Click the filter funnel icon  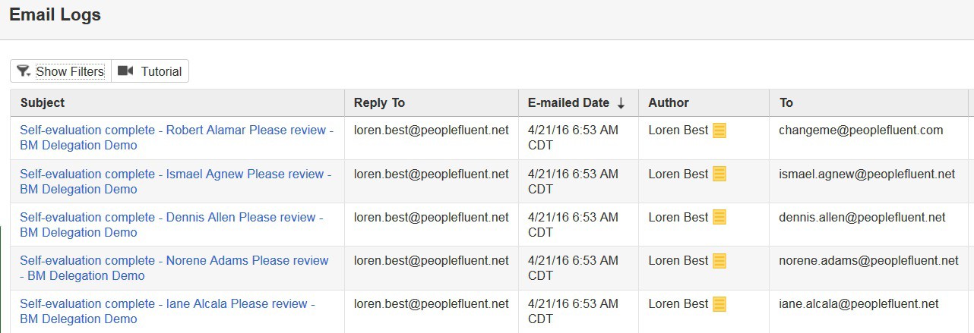(x=24, y=71)
